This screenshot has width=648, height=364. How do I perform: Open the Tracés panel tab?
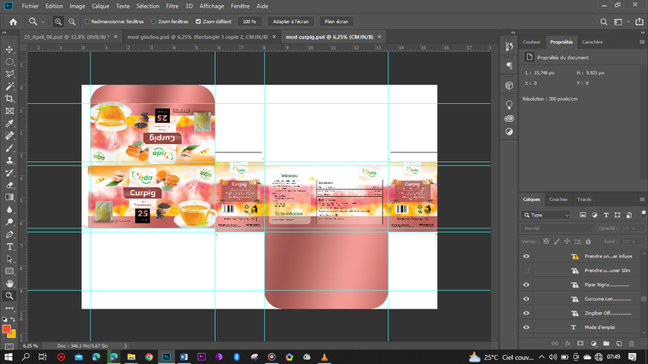tap(584, 199)
